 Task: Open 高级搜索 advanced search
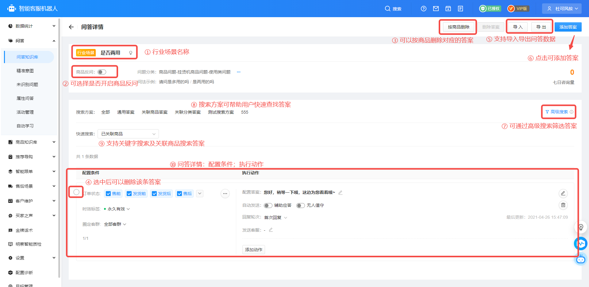click(x=556, y=112)
